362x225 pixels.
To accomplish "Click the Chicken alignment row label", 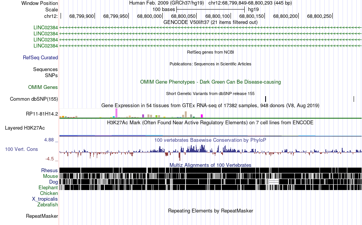I will 49,193.
